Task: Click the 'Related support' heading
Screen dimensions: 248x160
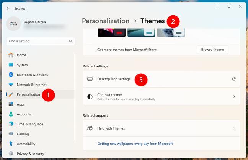Action: point(95,115)
